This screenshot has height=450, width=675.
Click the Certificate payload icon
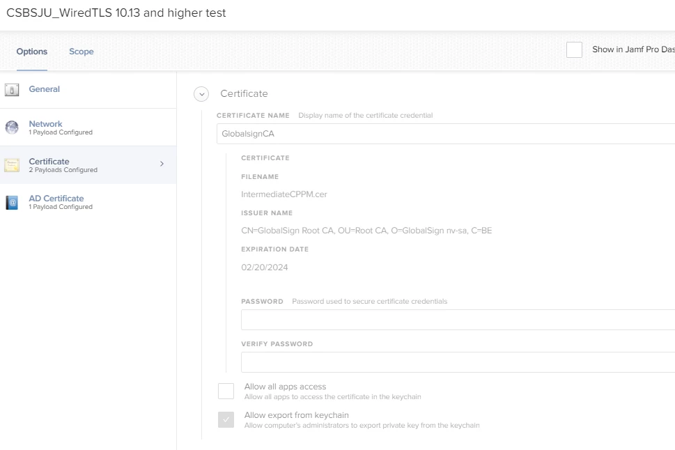click(12, 165)
